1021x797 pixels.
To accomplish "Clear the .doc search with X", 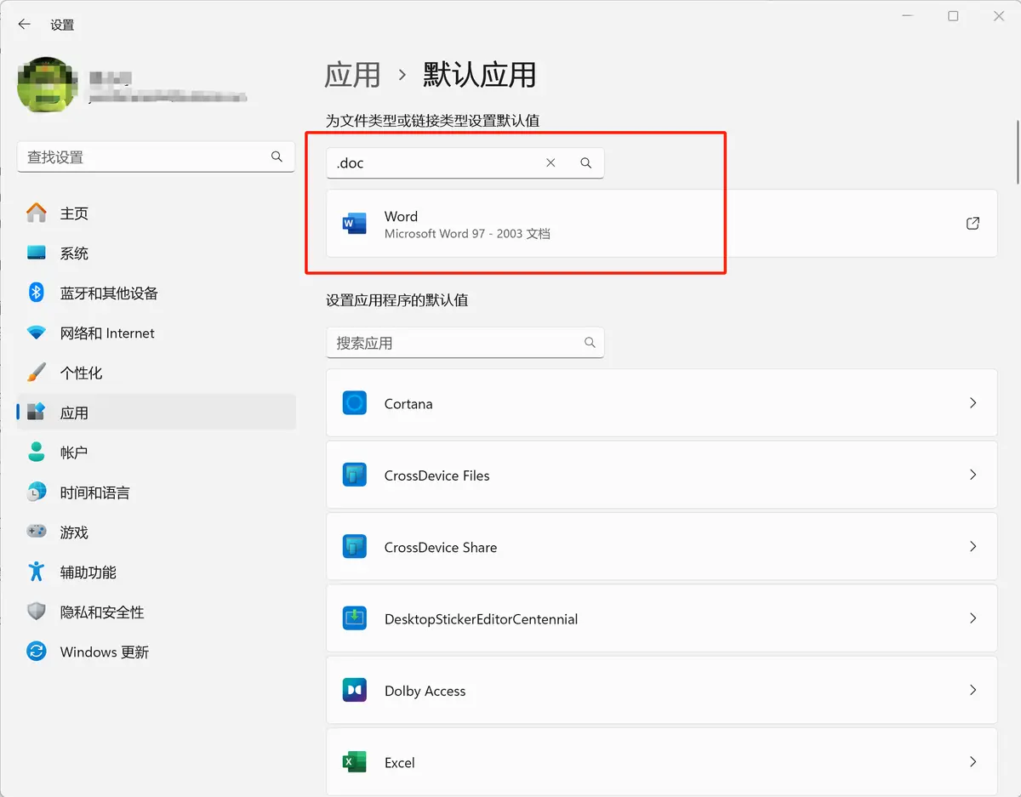I will [x=550, y=162].
